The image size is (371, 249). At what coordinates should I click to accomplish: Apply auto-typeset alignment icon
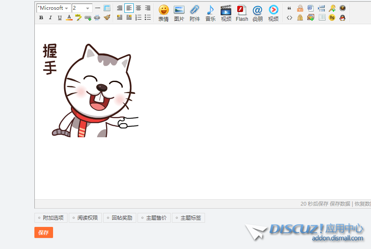coord(120,8)
